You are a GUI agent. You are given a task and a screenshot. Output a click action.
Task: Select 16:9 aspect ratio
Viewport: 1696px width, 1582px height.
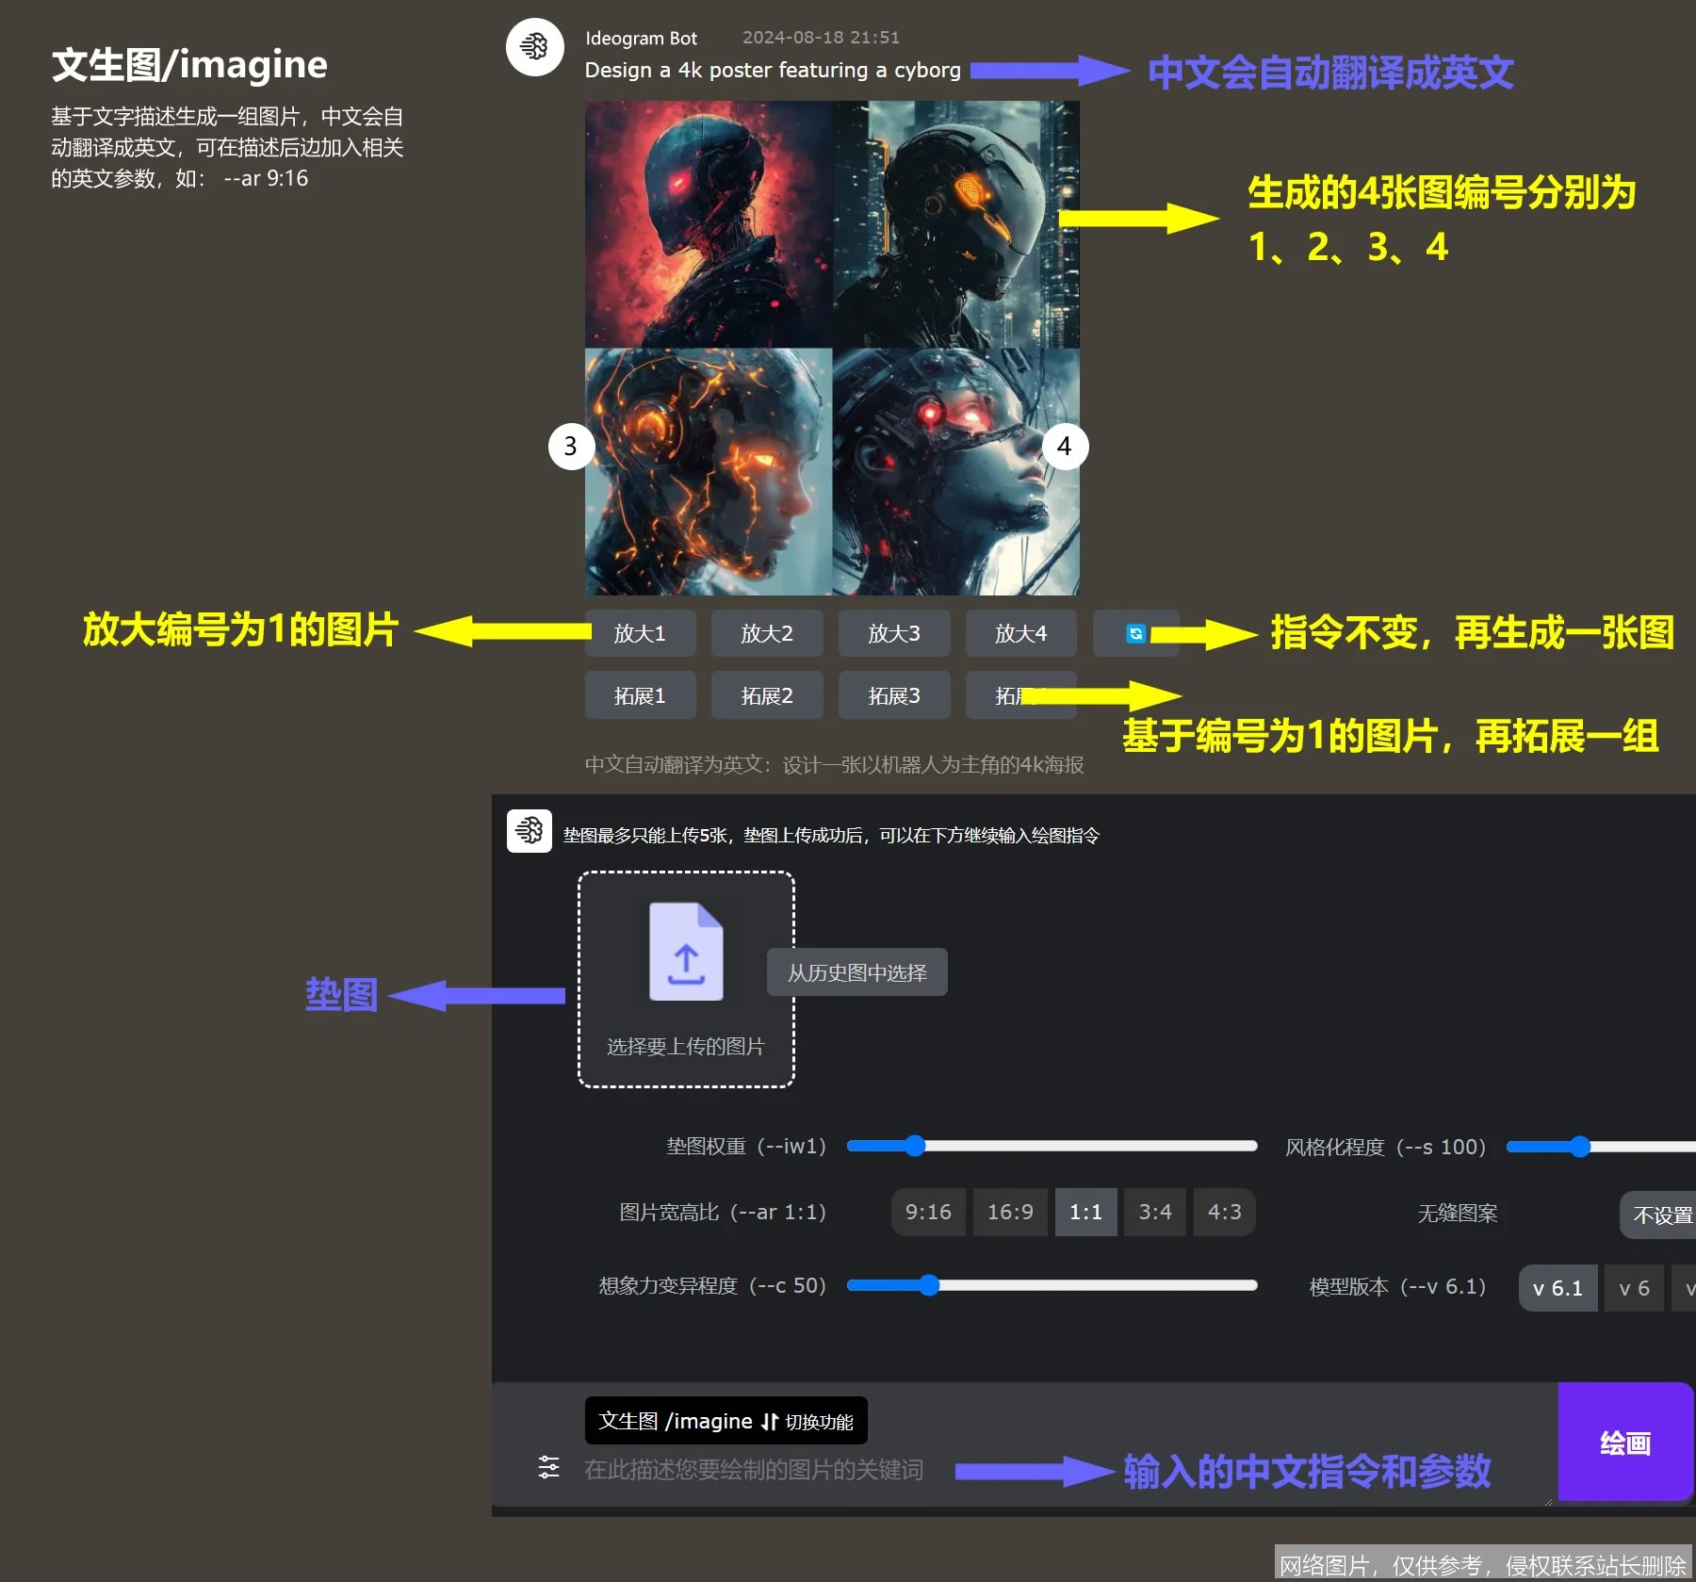click(1010, 1212)
